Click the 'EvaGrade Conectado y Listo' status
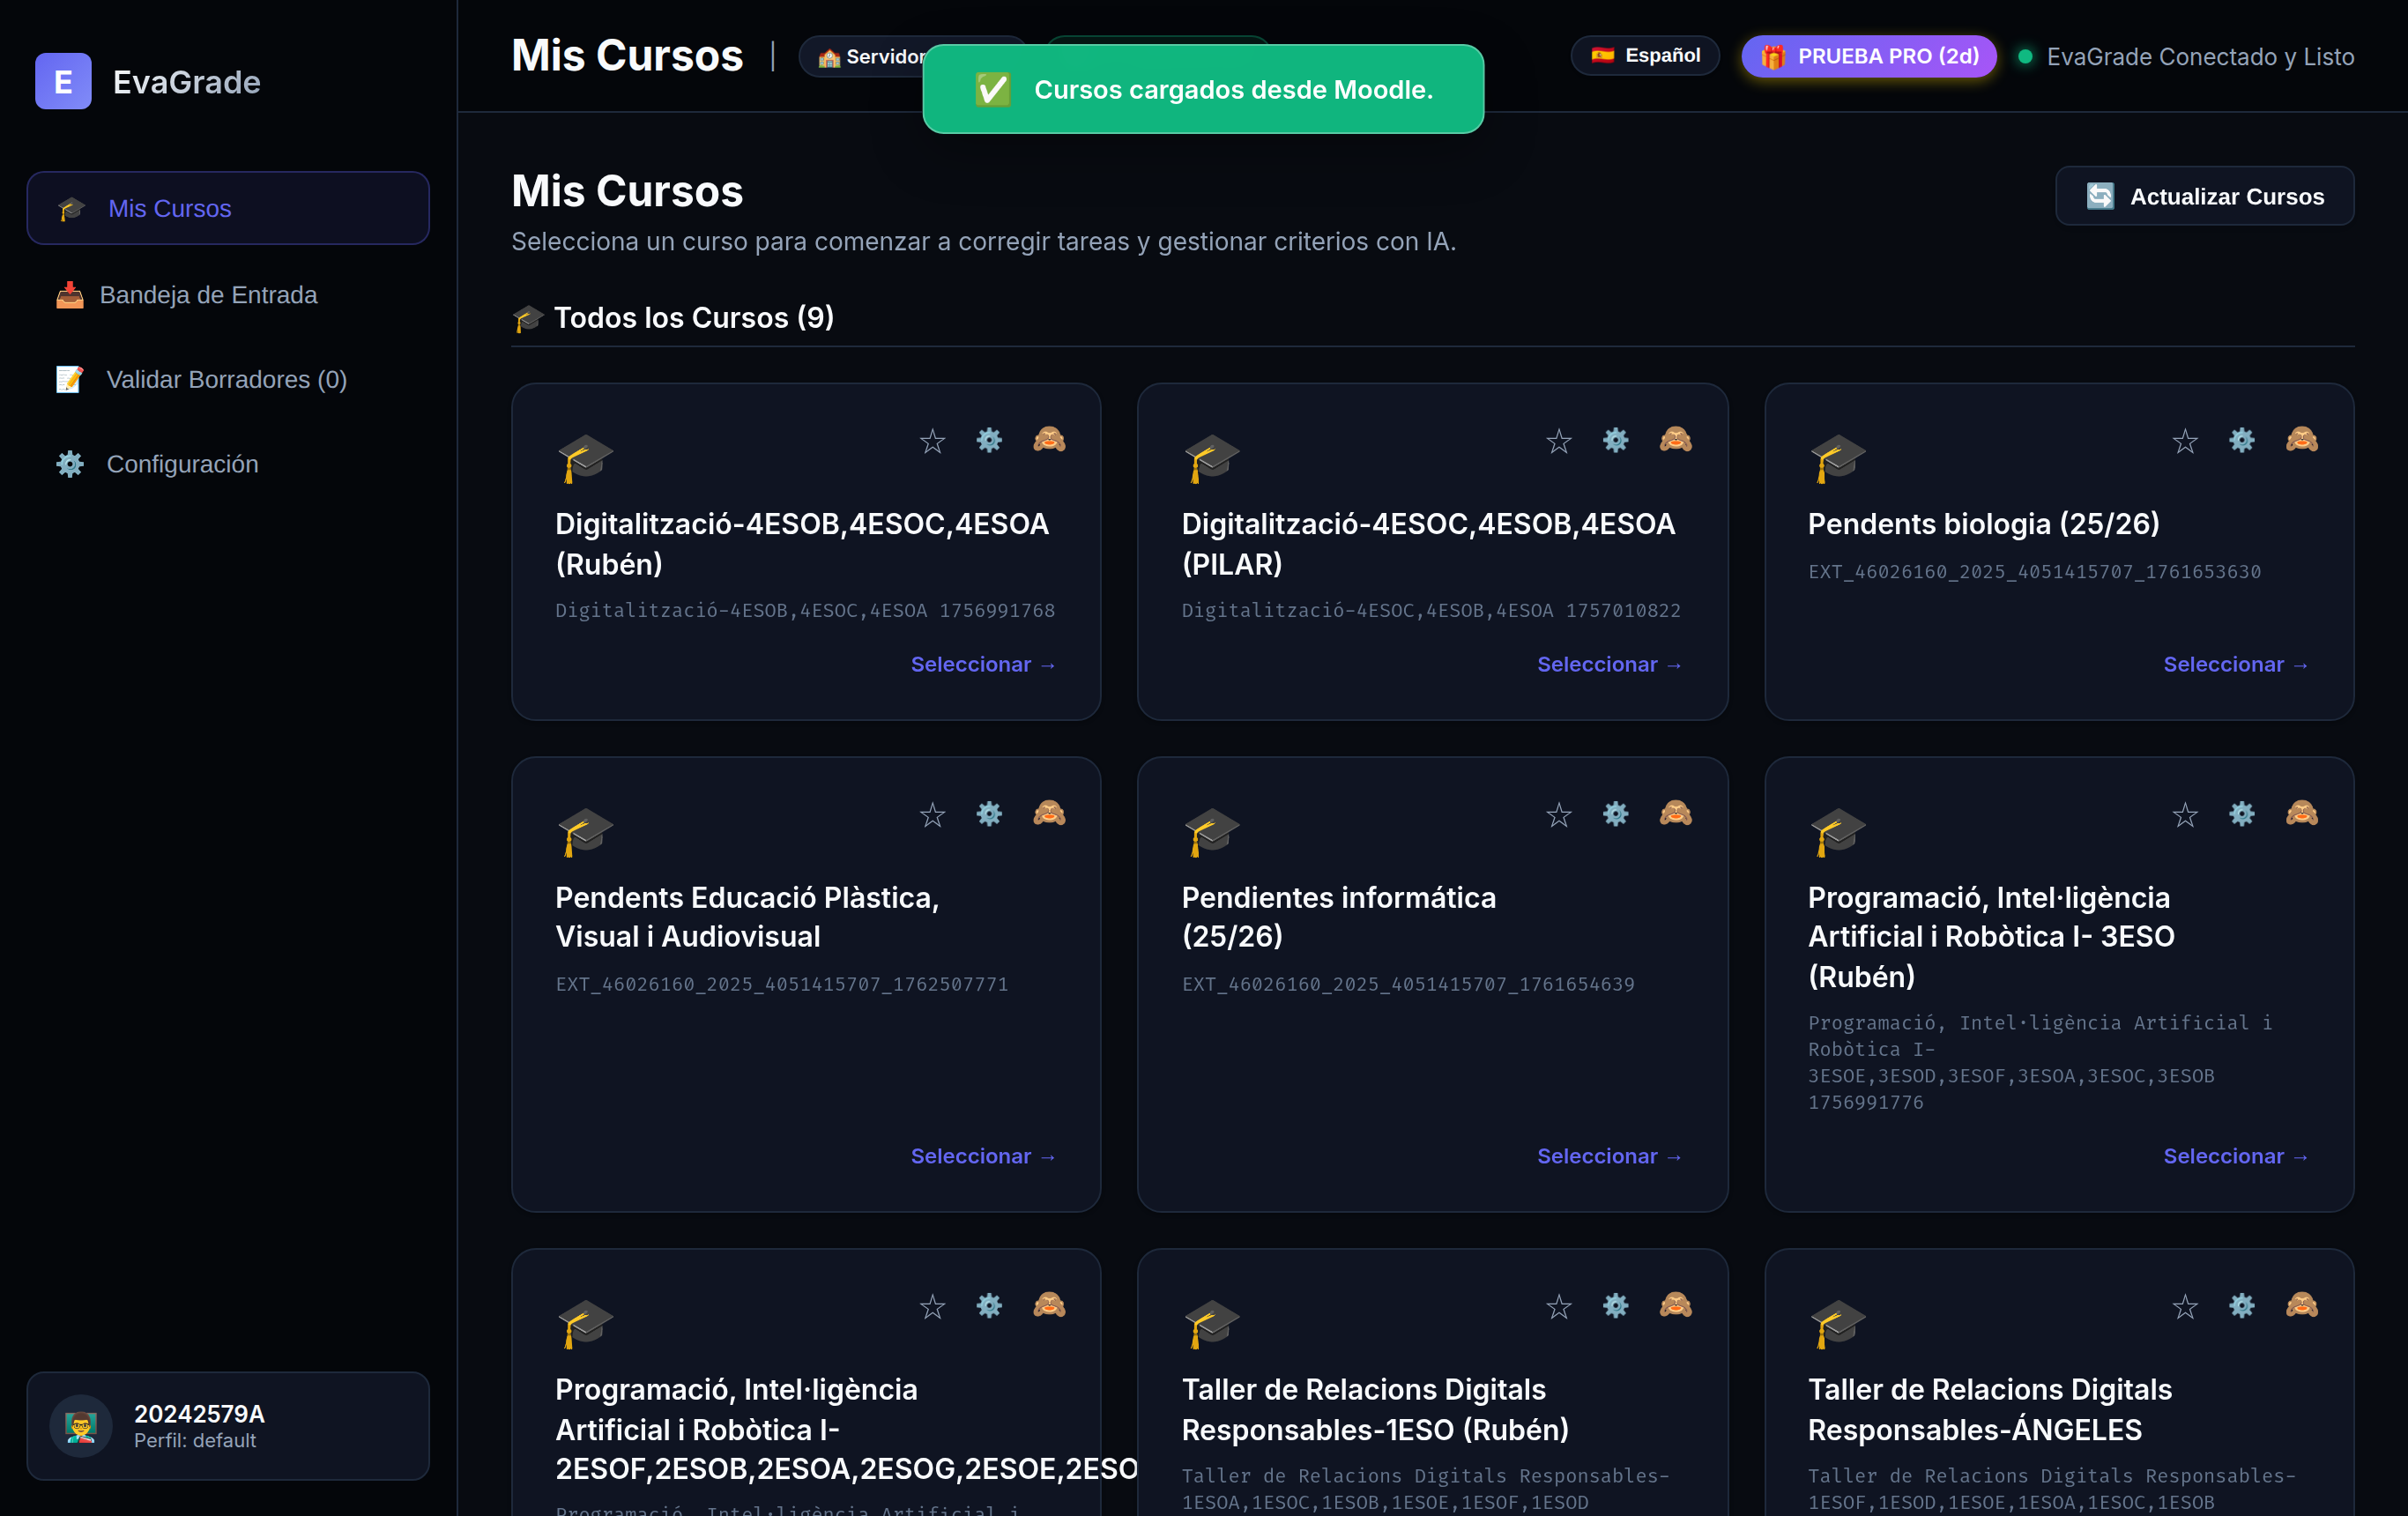The width and height of the screenshot is (2408, 1516). point(2186,57)
